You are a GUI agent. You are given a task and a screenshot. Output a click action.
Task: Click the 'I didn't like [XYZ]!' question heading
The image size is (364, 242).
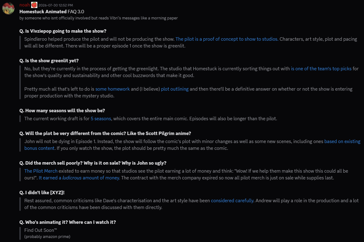[x=42, y=193]
